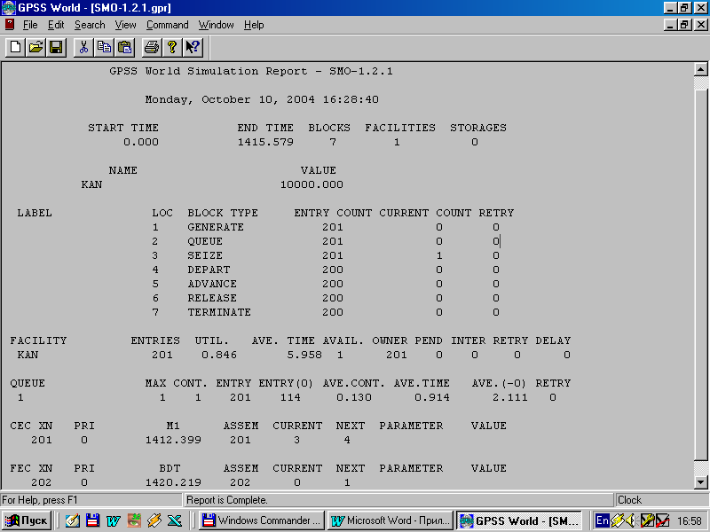Click the speaker volume tray icon

(631, 520)
